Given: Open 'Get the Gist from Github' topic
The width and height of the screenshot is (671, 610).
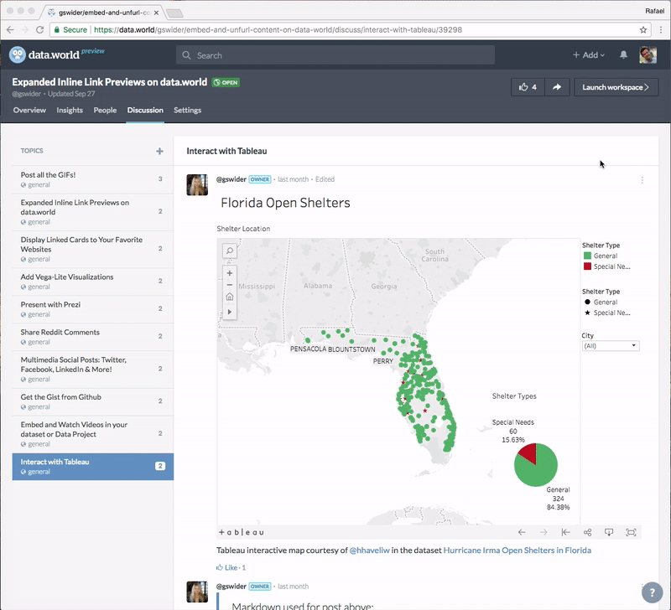Looking at the screenshot, I should click(x=92, y=402).
